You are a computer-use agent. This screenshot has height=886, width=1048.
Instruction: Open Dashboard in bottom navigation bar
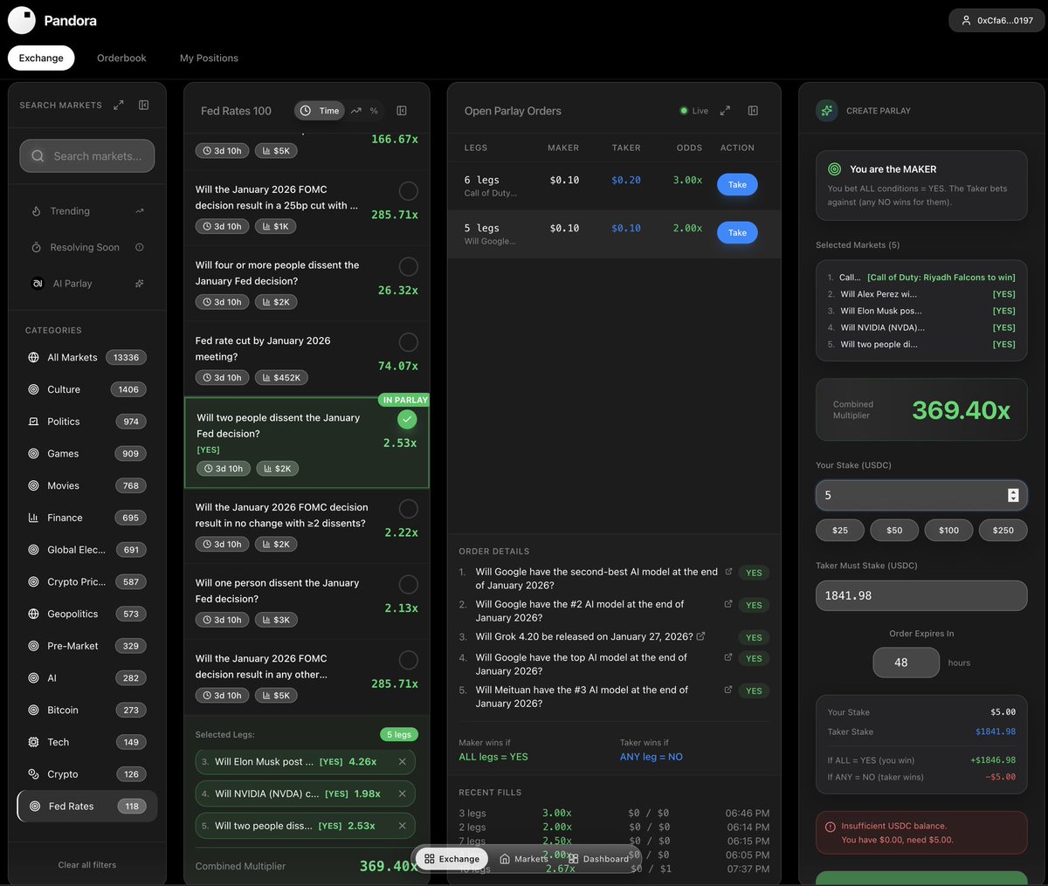pos(599,859)
